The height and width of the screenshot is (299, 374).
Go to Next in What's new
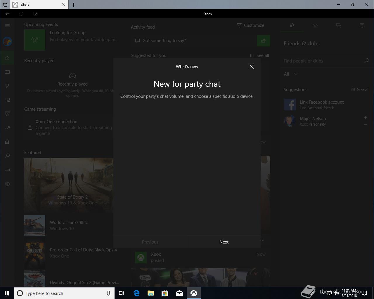pos(224,242)
